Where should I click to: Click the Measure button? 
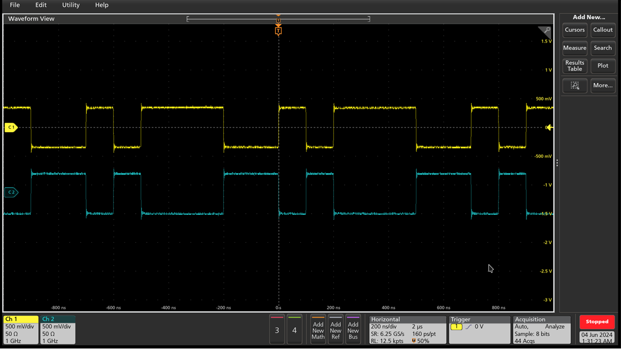click(575, 48)
